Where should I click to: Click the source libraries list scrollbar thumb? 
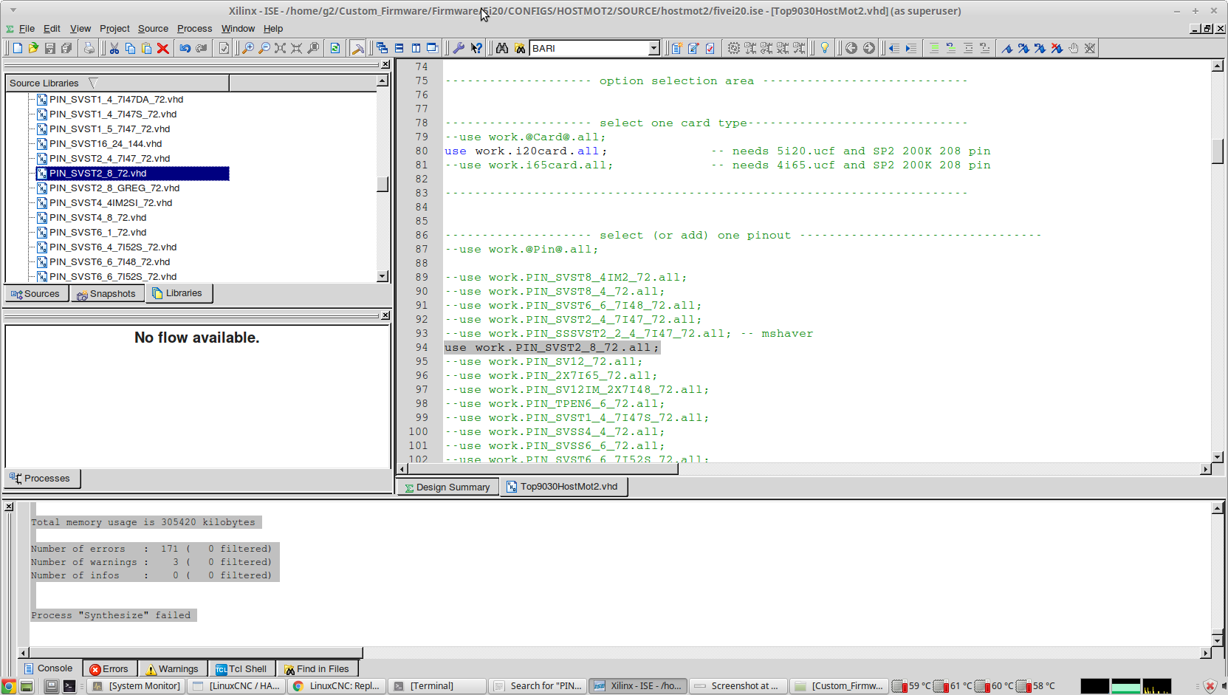coord(383,184)
